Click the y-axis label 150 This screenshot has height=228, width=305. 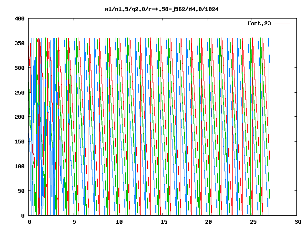point(20,142)
